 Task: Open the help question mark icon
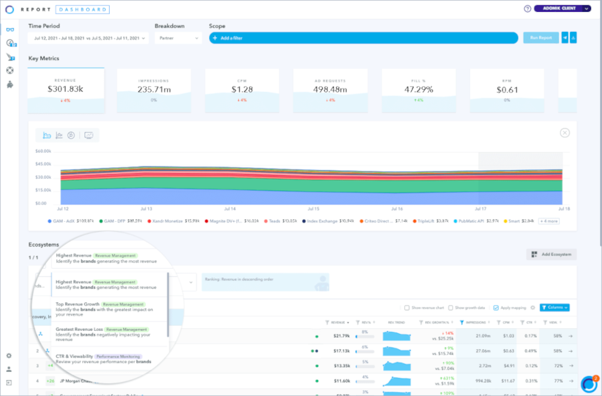click(x=528, y=8)
